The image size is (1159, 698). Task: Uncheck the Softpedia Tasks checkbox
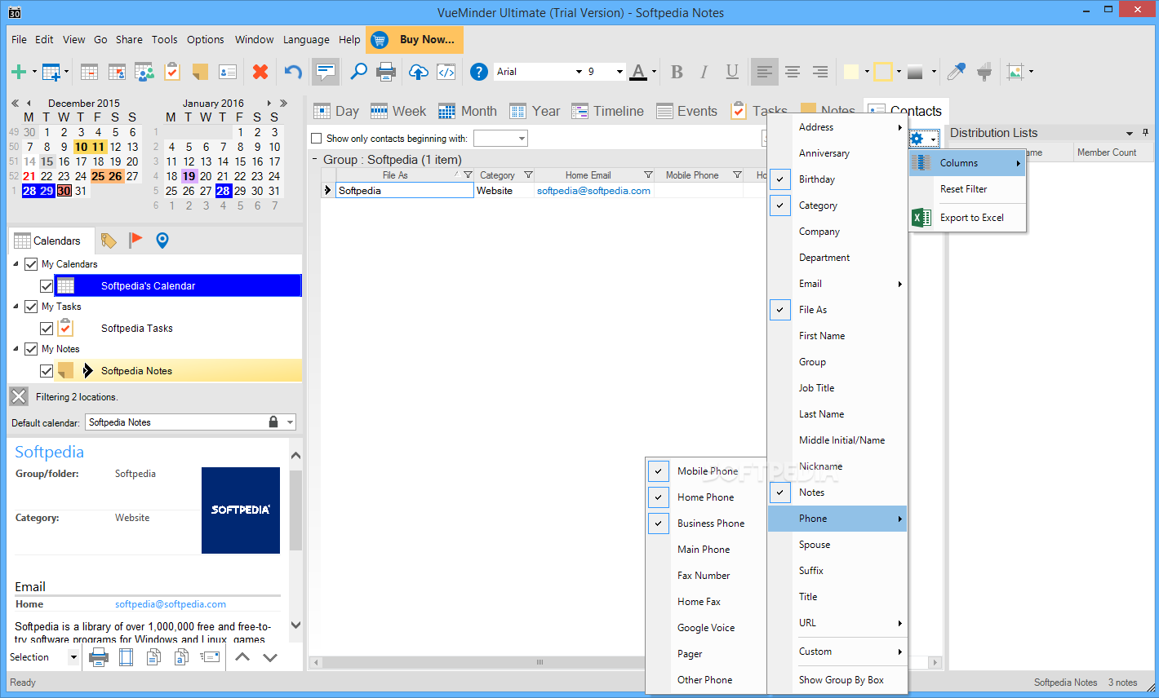47,329
